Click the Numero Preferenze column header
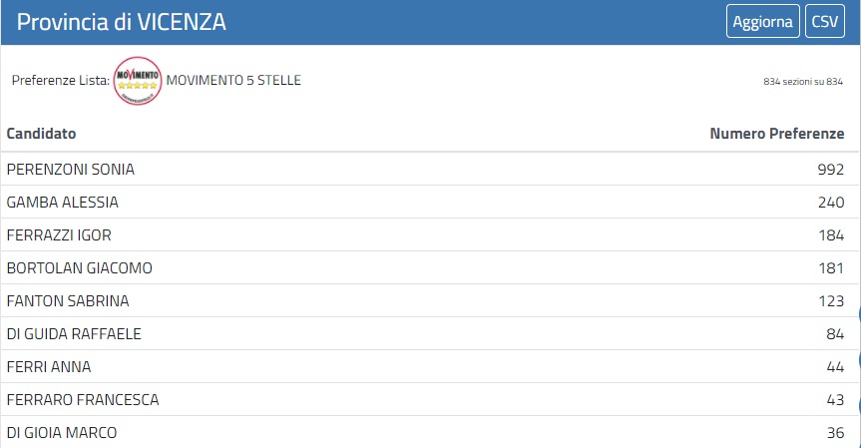861x448 pixels. click(x=776, y=134)
